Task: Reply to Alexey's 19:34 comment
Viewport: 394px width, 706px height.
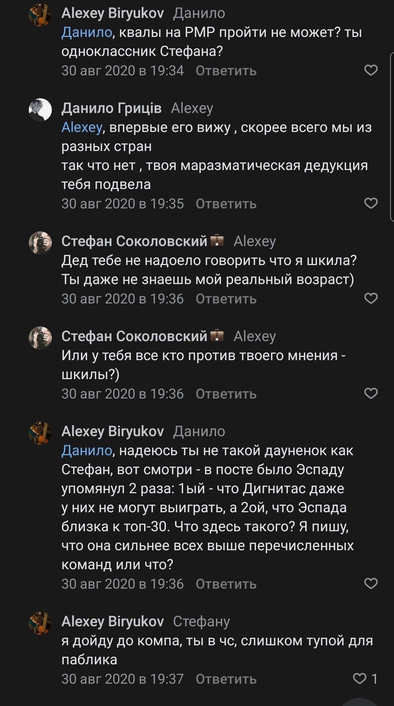Action: coord(226,71)
